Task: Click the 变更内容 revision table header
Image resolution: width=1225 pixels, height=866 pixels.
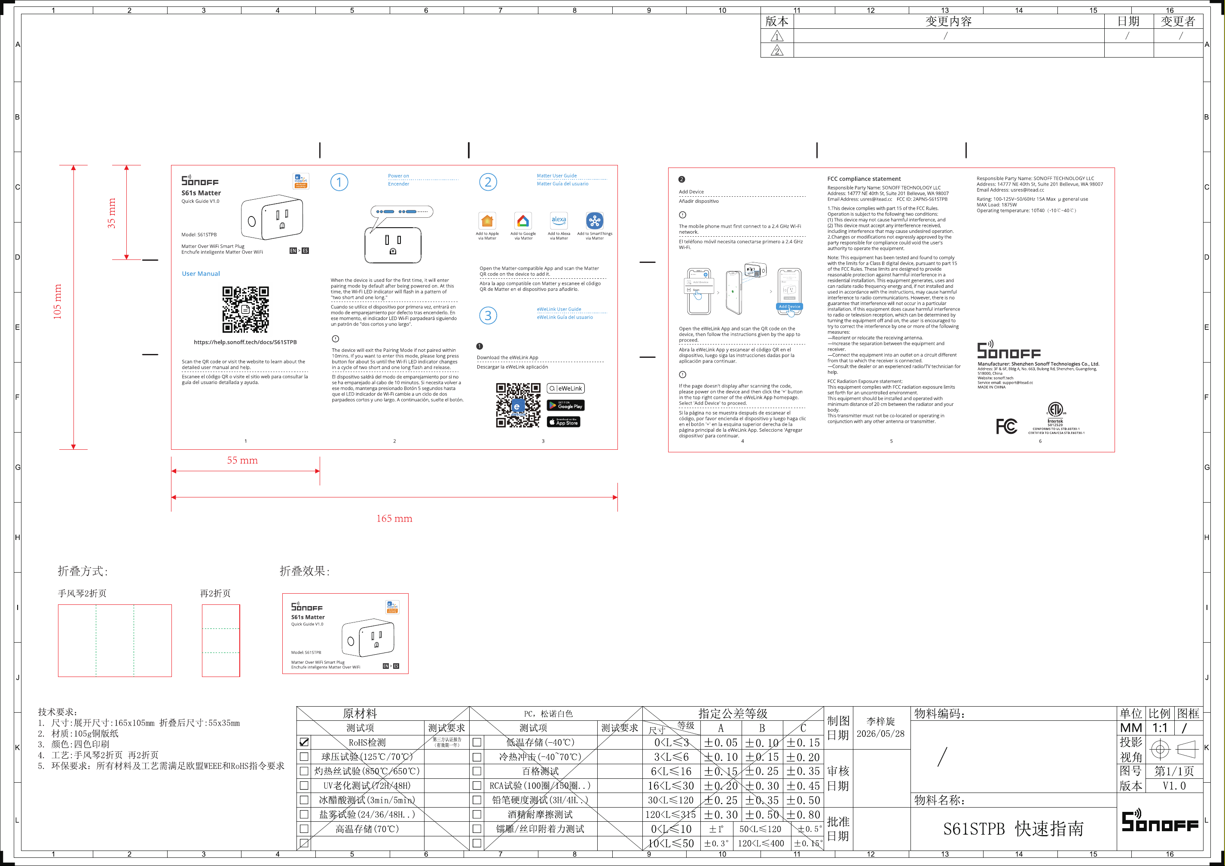Action: [x=949, y=21]
